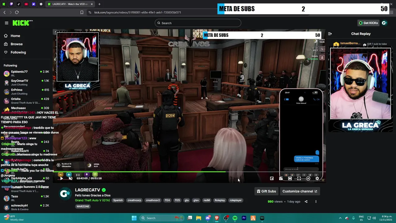Open ErPrimo followed channel
The height and width of the screenshot is (223, 396).
pos(26,92)
